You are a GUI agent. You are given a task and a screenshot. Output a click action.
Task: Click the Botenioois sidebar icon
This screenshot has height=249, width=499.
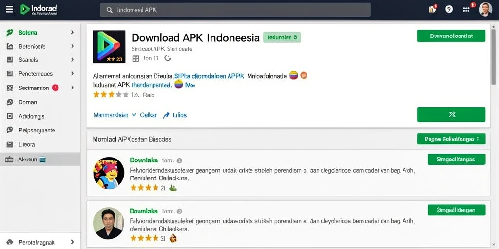(x=10, y=47)
